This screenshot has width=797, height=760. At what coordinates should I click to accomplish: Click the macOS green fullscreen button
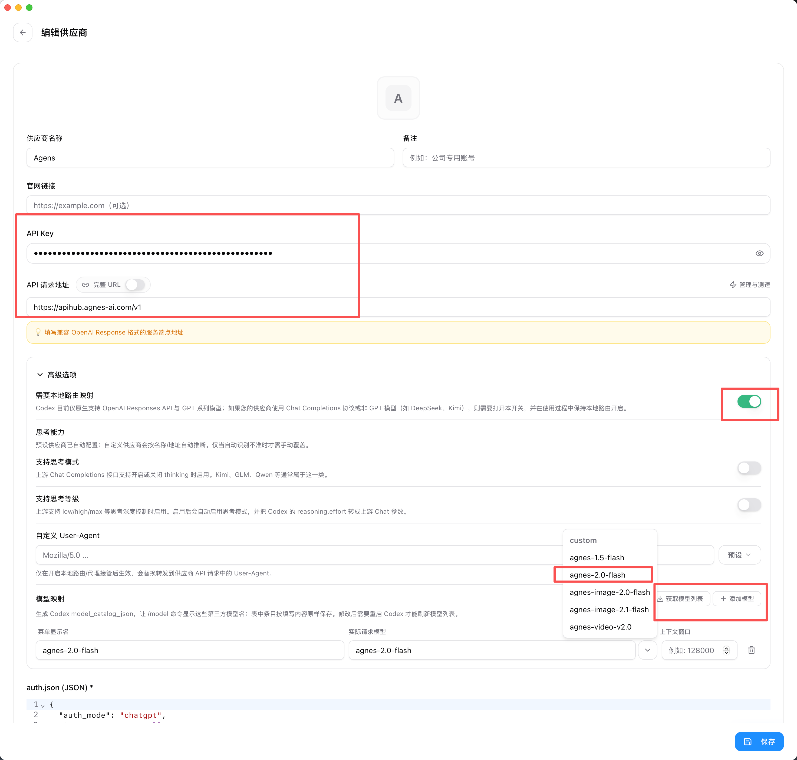pyautogui.click(x=29, y=7)
